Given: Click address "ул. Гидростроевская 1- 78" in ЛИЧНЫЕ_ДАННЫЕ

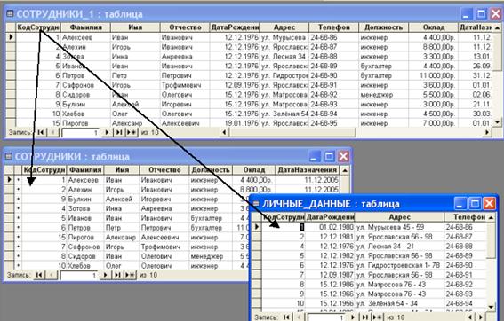Looking at the screenshot, I should tap(399, 265).
